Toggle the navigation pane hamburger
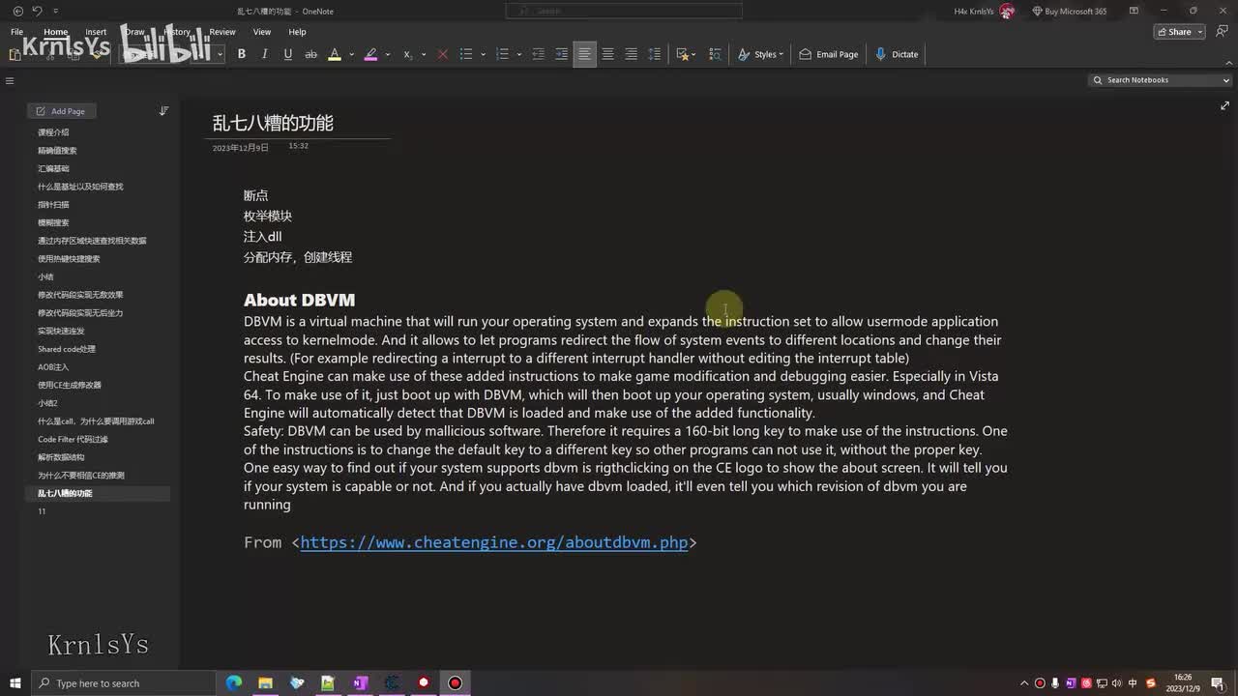The image size is (1238, 696). (10, 81)
